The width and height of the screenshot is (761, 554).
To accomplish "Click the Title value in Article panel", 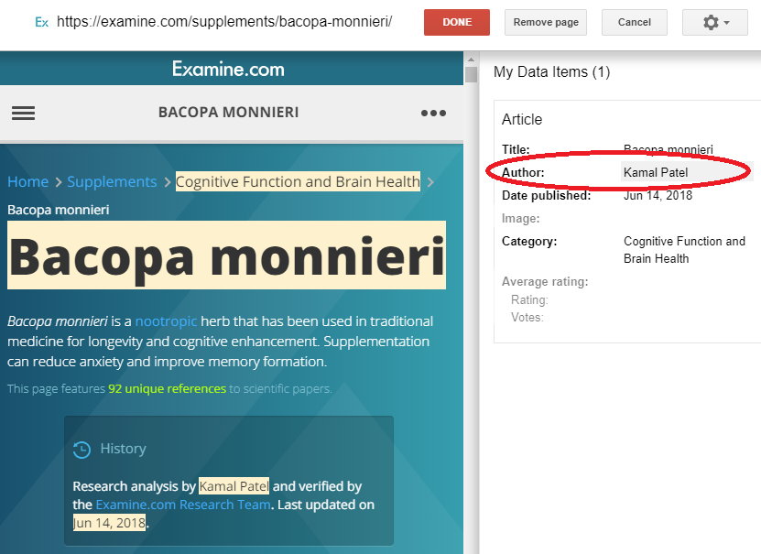I will click(669, 149).
